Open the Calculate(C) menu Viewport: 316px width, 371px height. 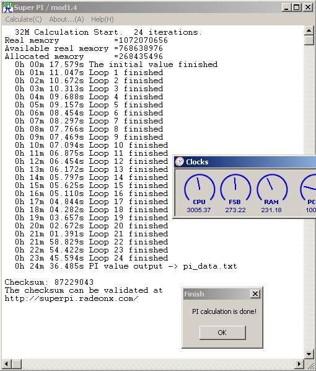24,19
